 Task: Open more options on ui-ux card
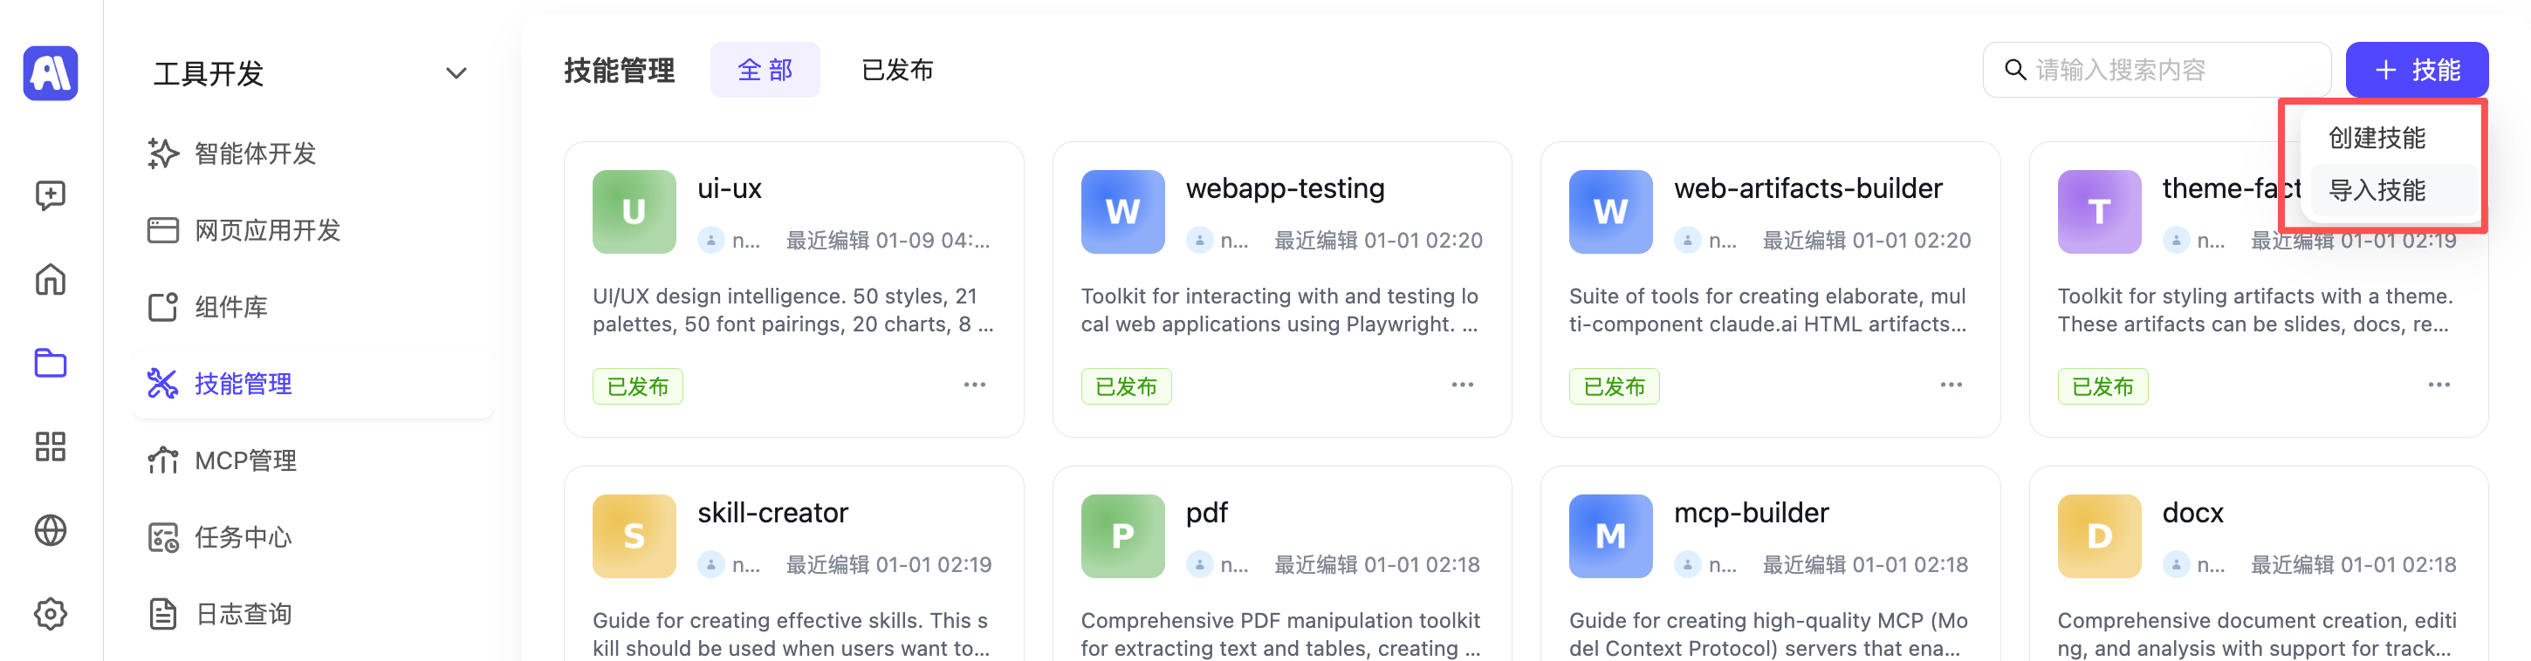coord(974,385)
